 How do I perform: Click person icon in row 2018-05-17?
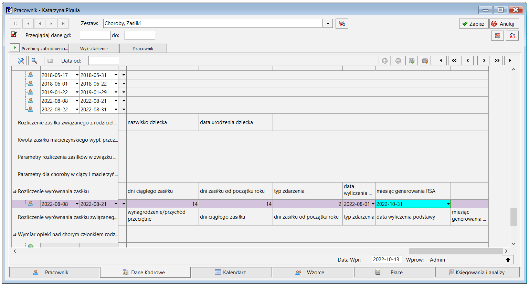31,75
